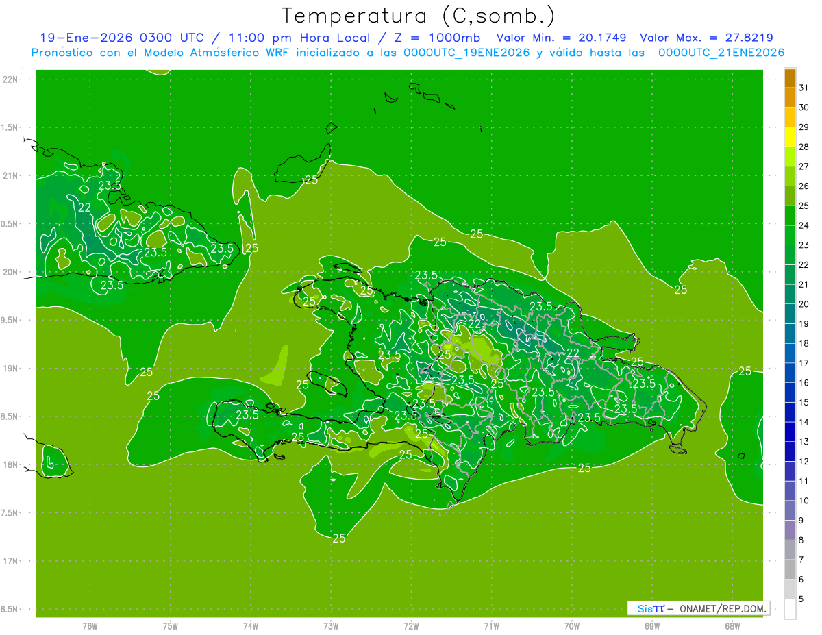The image size is (822, 635).
Task: Click the "75W" longitude axis label
Action: click(171, 625)
